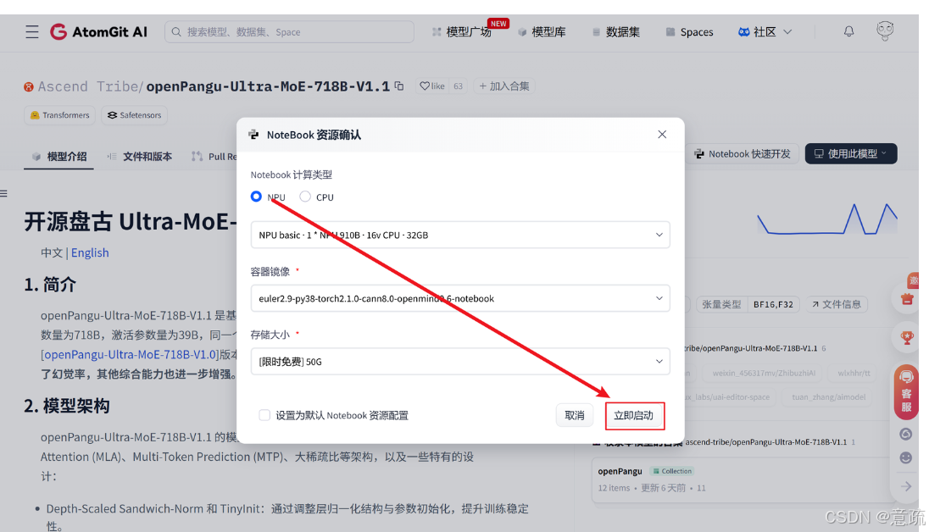The image size is (929, 532).
Task: Click the English language link
Action: click(90, 253)
